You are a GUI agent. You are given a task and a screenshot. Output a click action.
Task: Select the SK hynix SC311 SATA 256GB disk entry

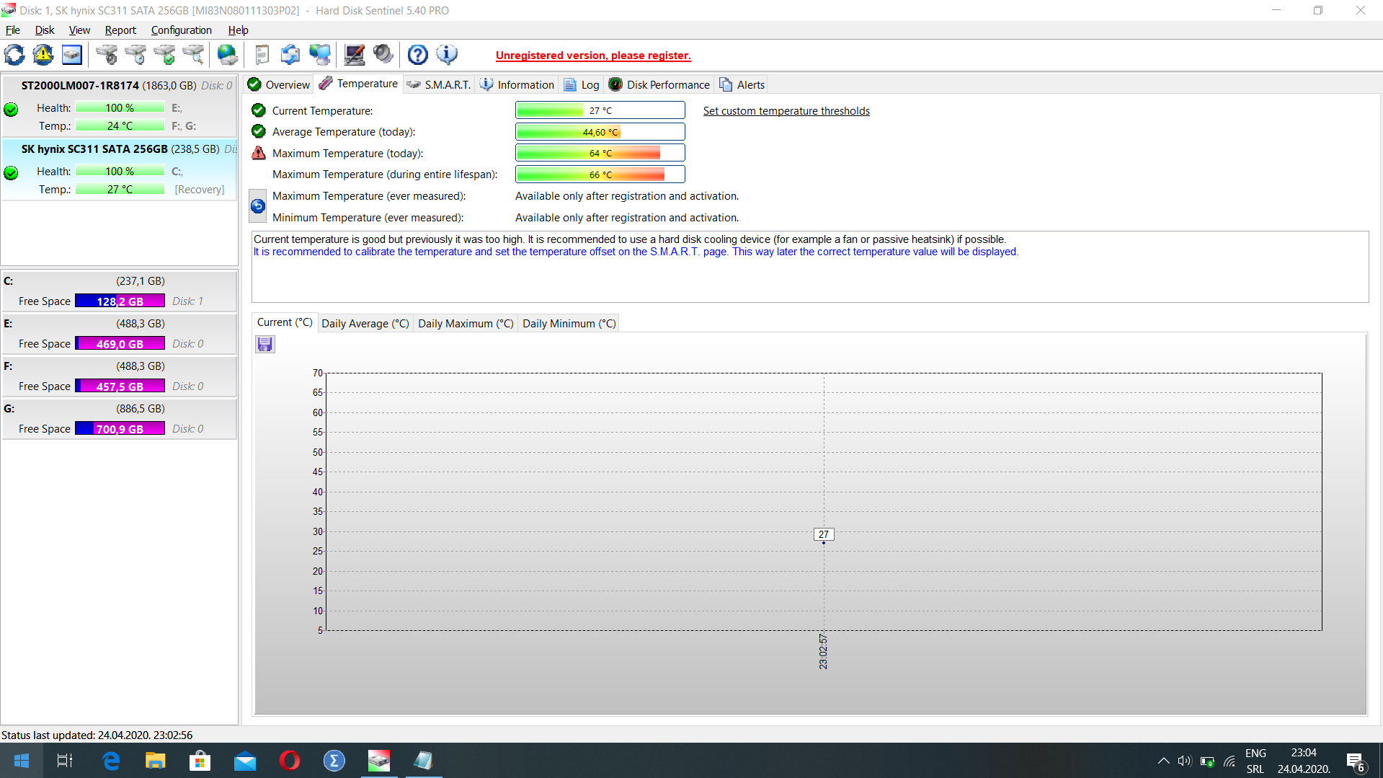(120, 169)
